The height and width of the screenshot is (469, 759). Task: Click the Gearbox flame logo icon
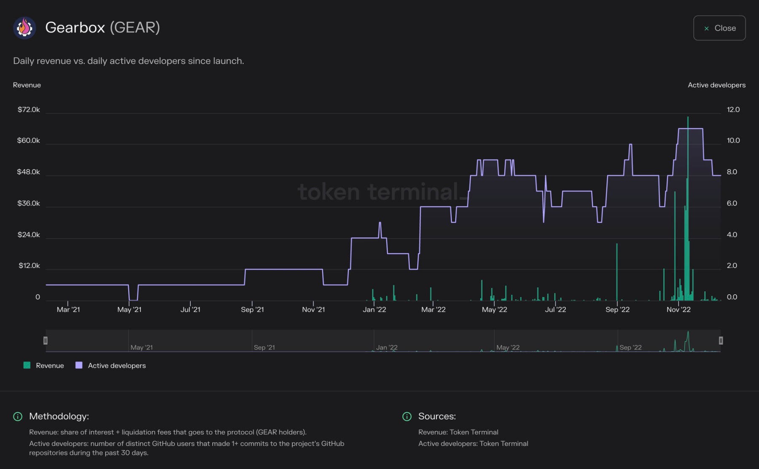[24, 28]
